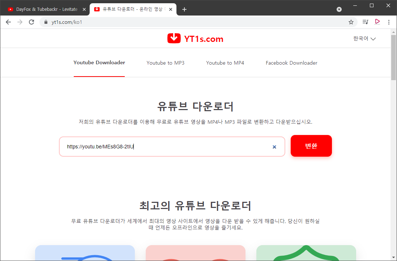Click the 최고의 유튜브 다운로더 heading
This screenshot has height=261, width=397.
195,206
